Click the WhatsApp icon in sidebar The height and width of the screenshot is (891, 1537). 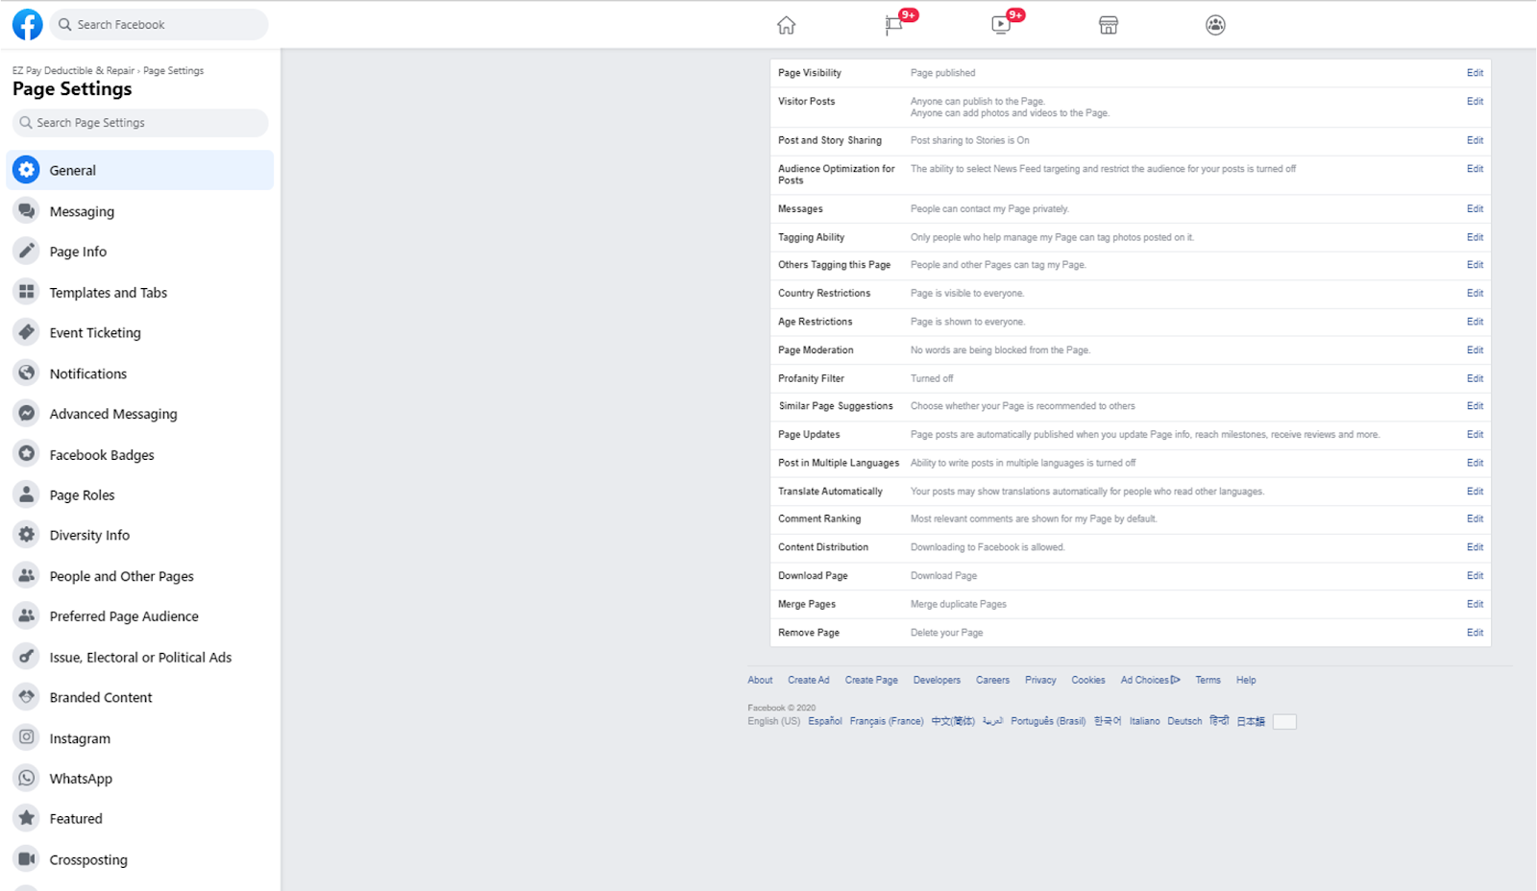[x=27, y=778]
